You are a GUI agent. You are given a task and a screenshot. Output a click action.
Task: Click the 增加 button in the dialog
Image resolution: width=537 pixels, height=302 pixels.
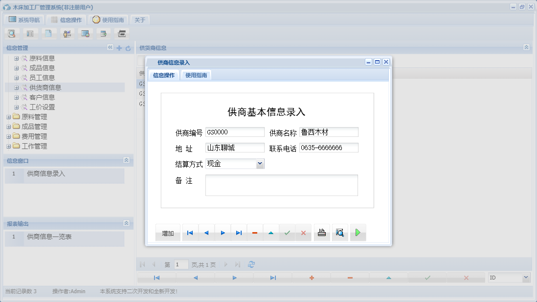click(x=168, y=233)
